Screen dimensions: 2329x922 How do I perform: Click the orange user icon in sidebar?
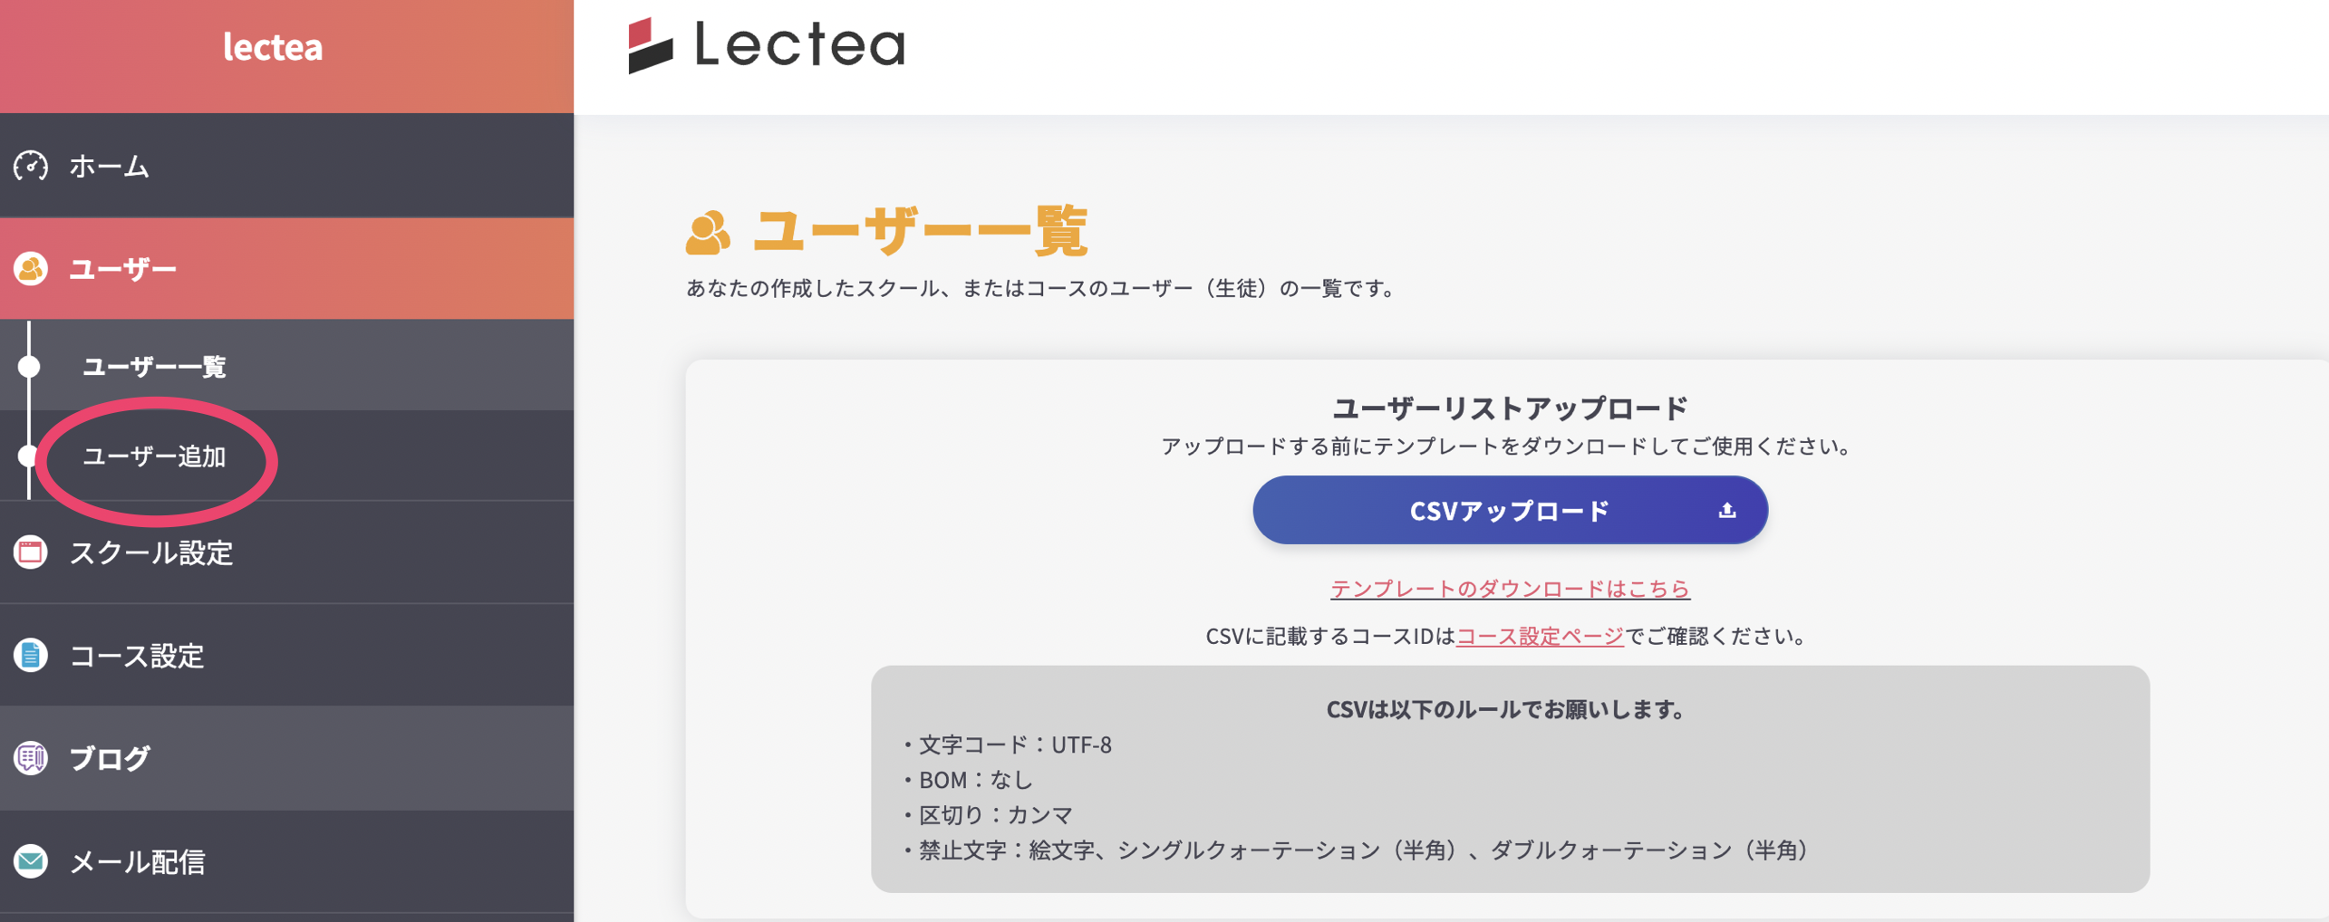click(x=31, y=269)
